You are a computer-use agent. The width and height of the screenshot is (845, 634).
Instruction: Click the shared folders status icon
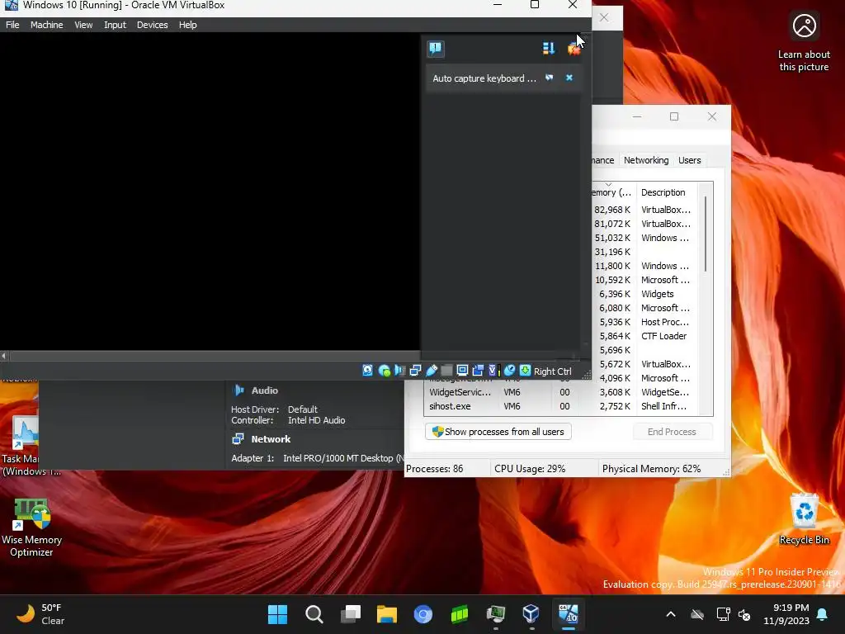click(446, 371)
